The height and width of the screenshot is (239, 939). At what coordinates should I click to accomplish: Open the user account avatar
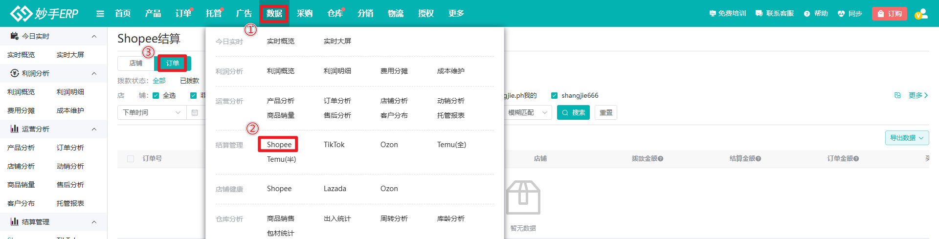tap(921, 14)
